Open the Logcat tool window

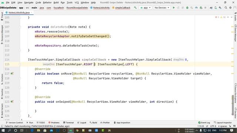point(82,123)
